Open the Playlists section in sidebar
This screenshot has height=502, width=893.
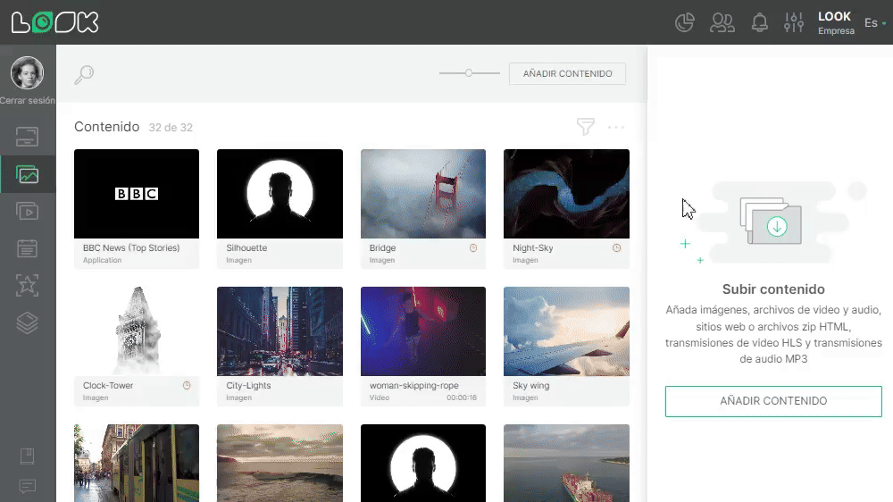click(28, 212)
